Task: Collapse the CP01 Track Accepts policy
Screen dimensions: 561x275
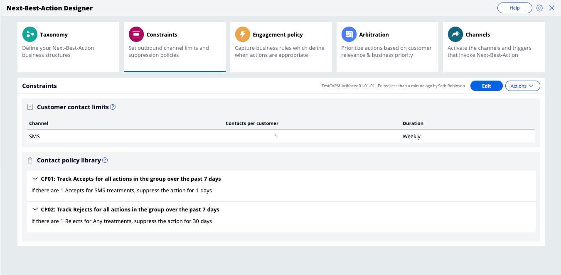Action: pyautogui.click(x=35, y=179)
